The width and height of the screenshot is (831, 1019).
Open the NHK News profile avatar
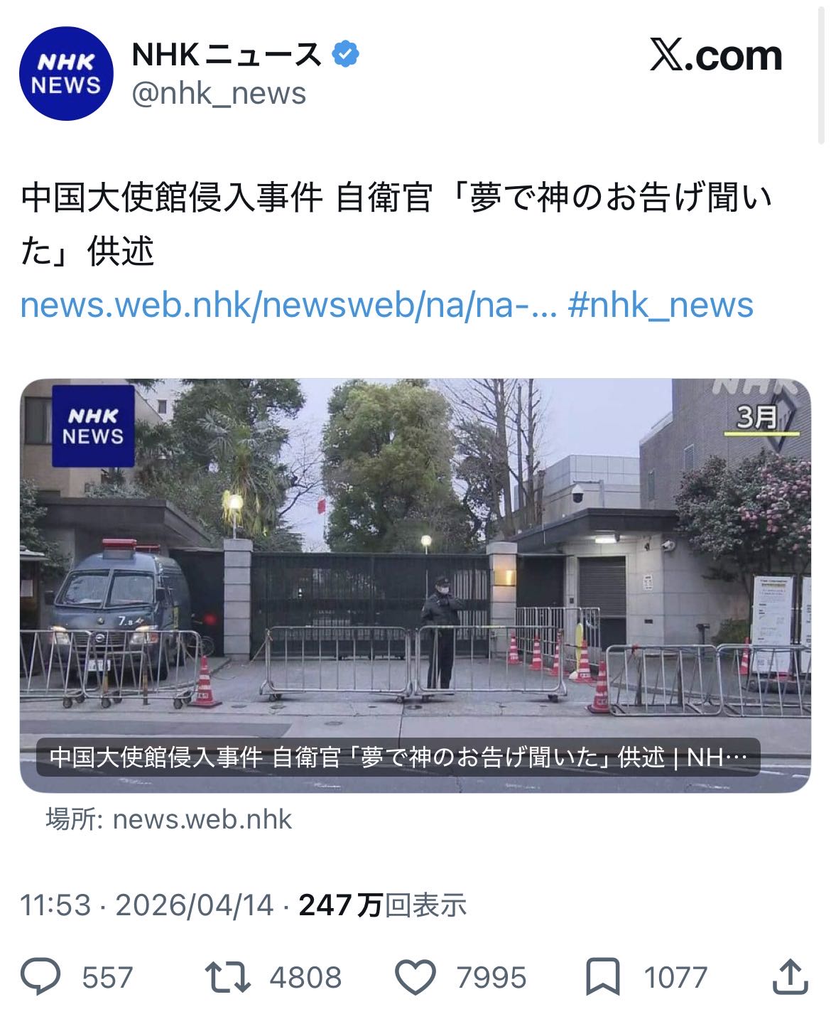[66, 73]
